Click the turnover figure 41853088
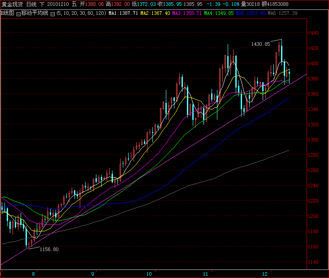The width and height of the screenshot is (329, 278). 277,4
